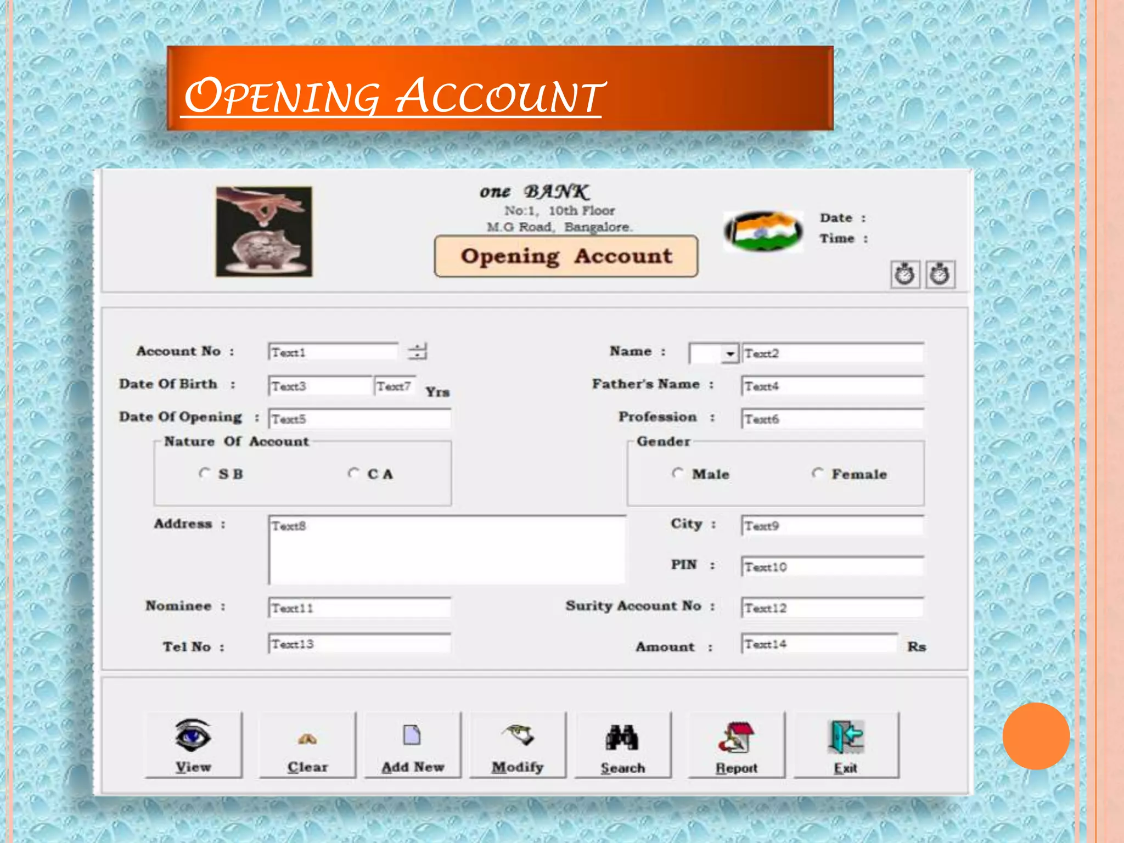Click the 'Gender' group label
This screenshot has height=843, width=1124.
[x=664, y=441]
